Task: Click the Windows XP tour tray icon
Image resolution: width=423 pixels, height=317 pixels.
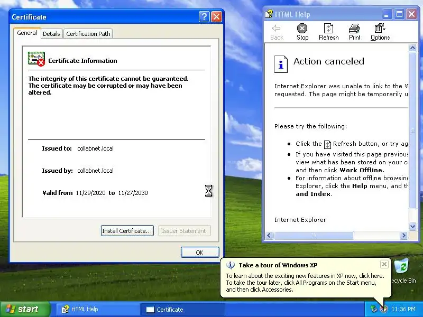Action: tap(383, 309)
